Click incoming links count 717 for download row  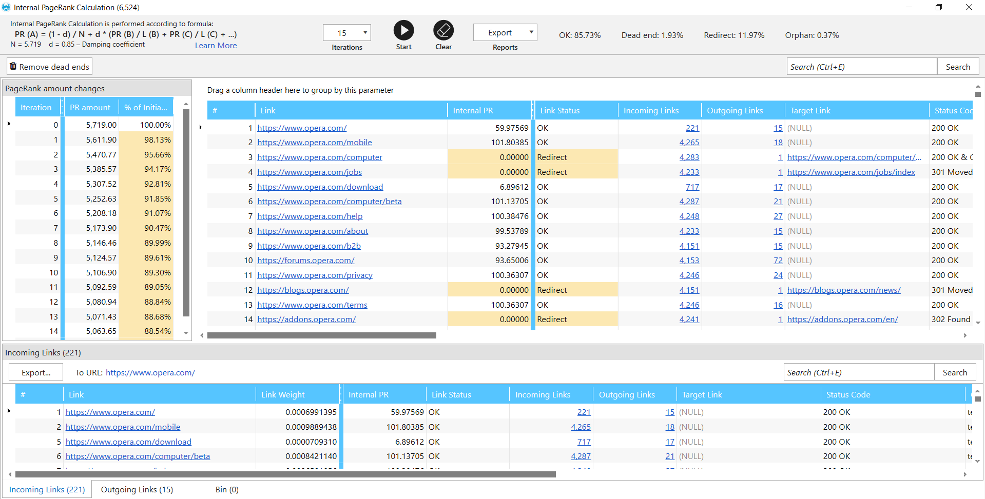(x=692, y=187)
